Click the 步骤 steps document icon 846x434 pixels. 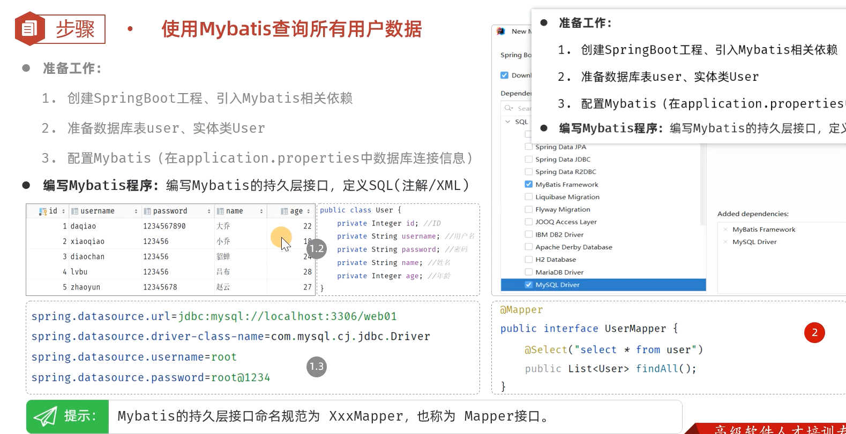[x=29, y=28]
